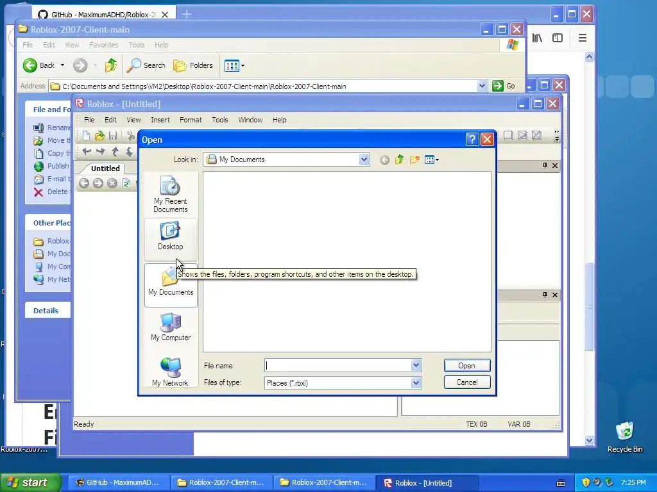This screenshot has height=492, width=657.
Task: Click the Up folder icon in Explorer toolbar
Action: 111,65
